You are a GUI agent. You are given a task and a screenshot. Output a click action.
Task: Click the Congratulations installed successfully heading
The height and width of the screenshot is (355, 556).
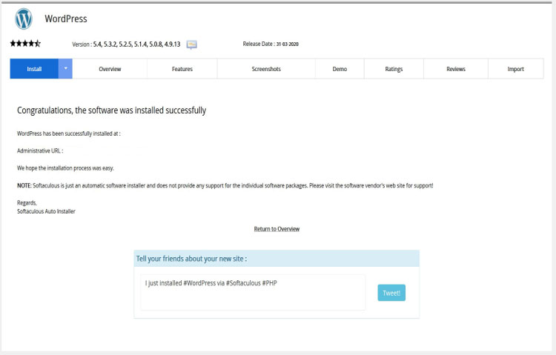pyautogui.click(x=112, y=110)
